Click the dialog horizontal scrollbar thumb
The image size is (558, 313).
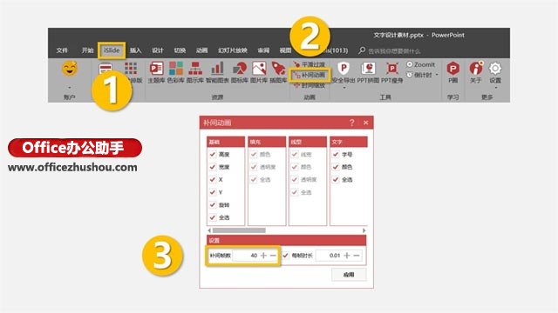(x=239, y=230)
